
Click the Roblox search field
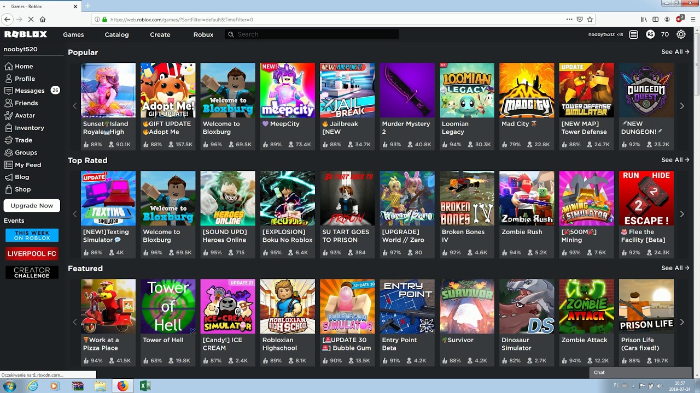tap(312, 34)
